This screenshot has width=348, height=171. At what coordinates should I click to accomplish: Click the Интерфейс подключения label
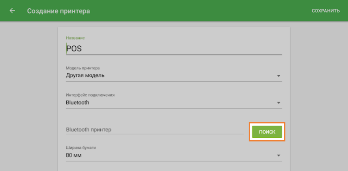[90, 95]
